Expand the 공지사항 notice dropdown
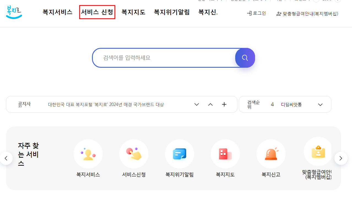This screenshot has height=207, width=352. 196,104
